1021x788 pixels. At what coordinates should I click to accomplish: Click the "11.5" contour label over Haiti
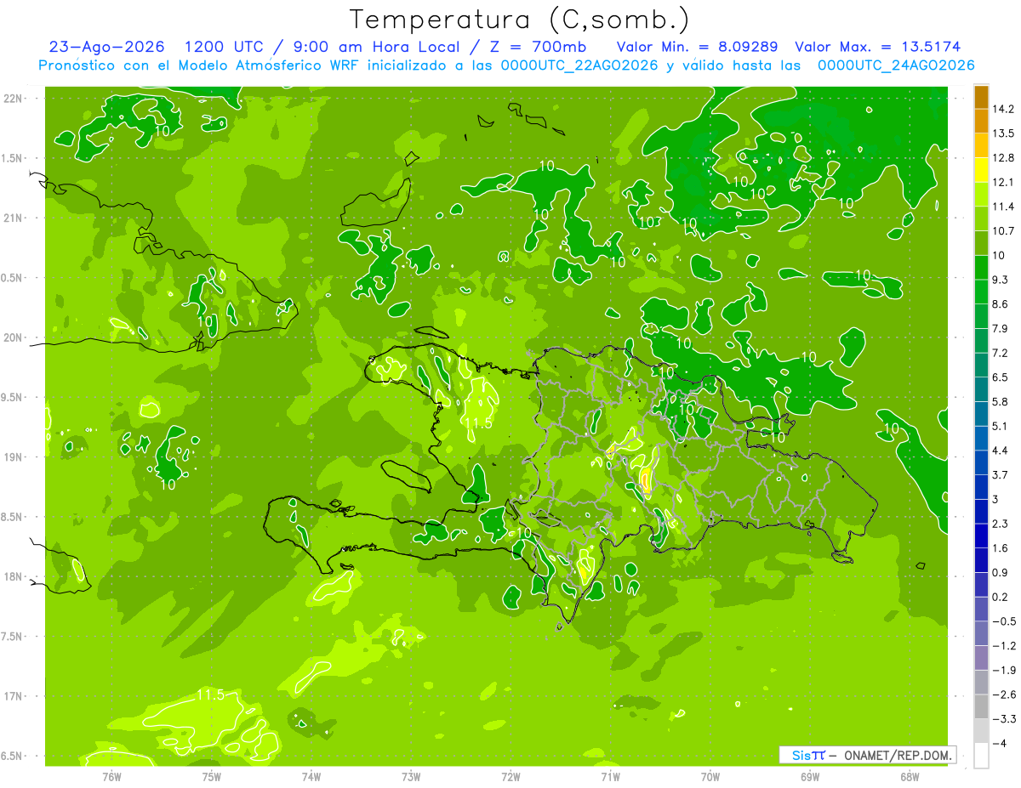click(479, 422)
